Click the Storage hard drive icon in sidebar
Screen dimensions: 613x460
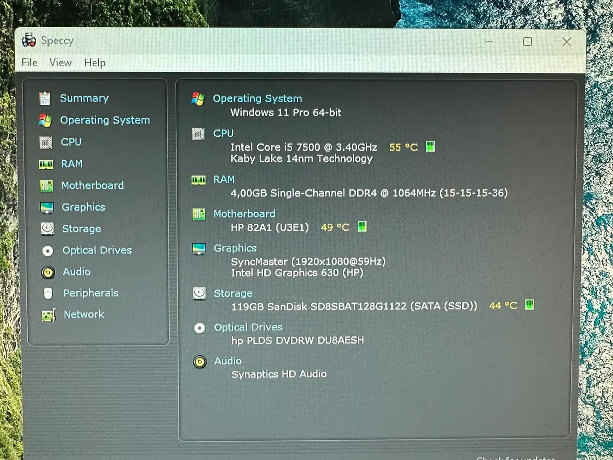[x=47, y=229]
